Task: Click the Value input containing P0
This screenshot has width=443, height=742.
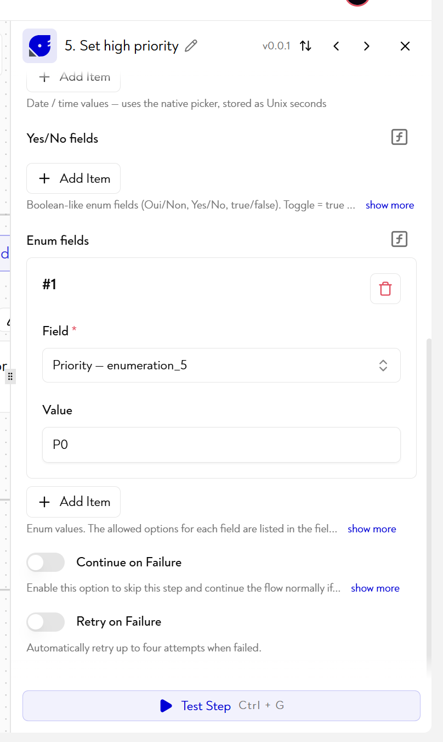Action: [222, 445]
